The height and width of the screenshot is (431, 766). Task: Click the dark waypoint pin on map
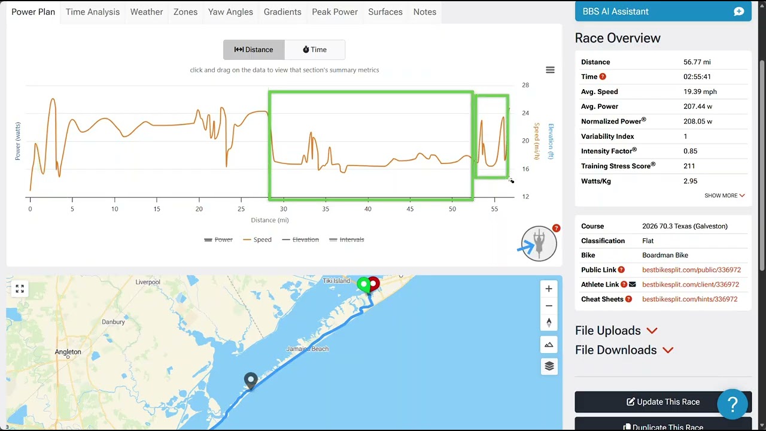click(250, 381)
